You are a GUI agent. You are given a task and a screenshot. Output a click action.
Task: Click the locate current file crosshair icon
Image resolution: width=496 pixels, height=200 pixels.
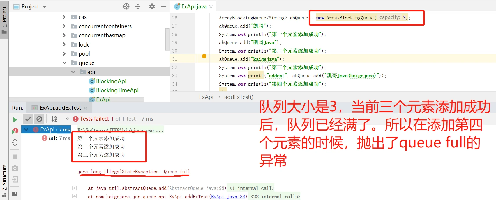pos(126,6)
